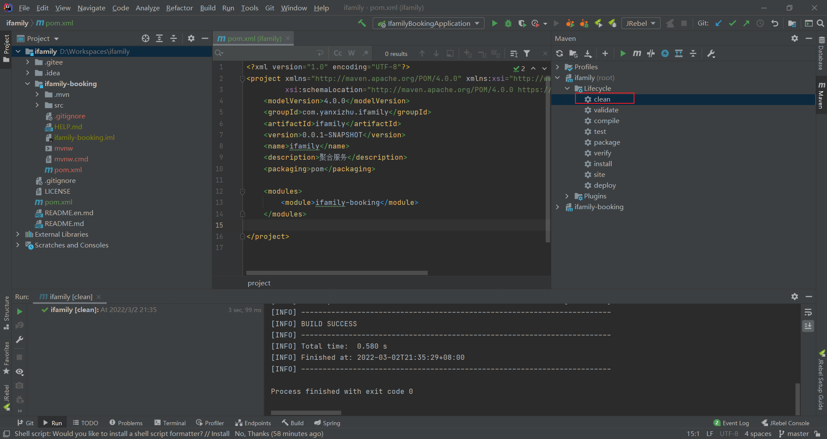
Task: Select the package lifecycle goal
Action: point(606,142)
